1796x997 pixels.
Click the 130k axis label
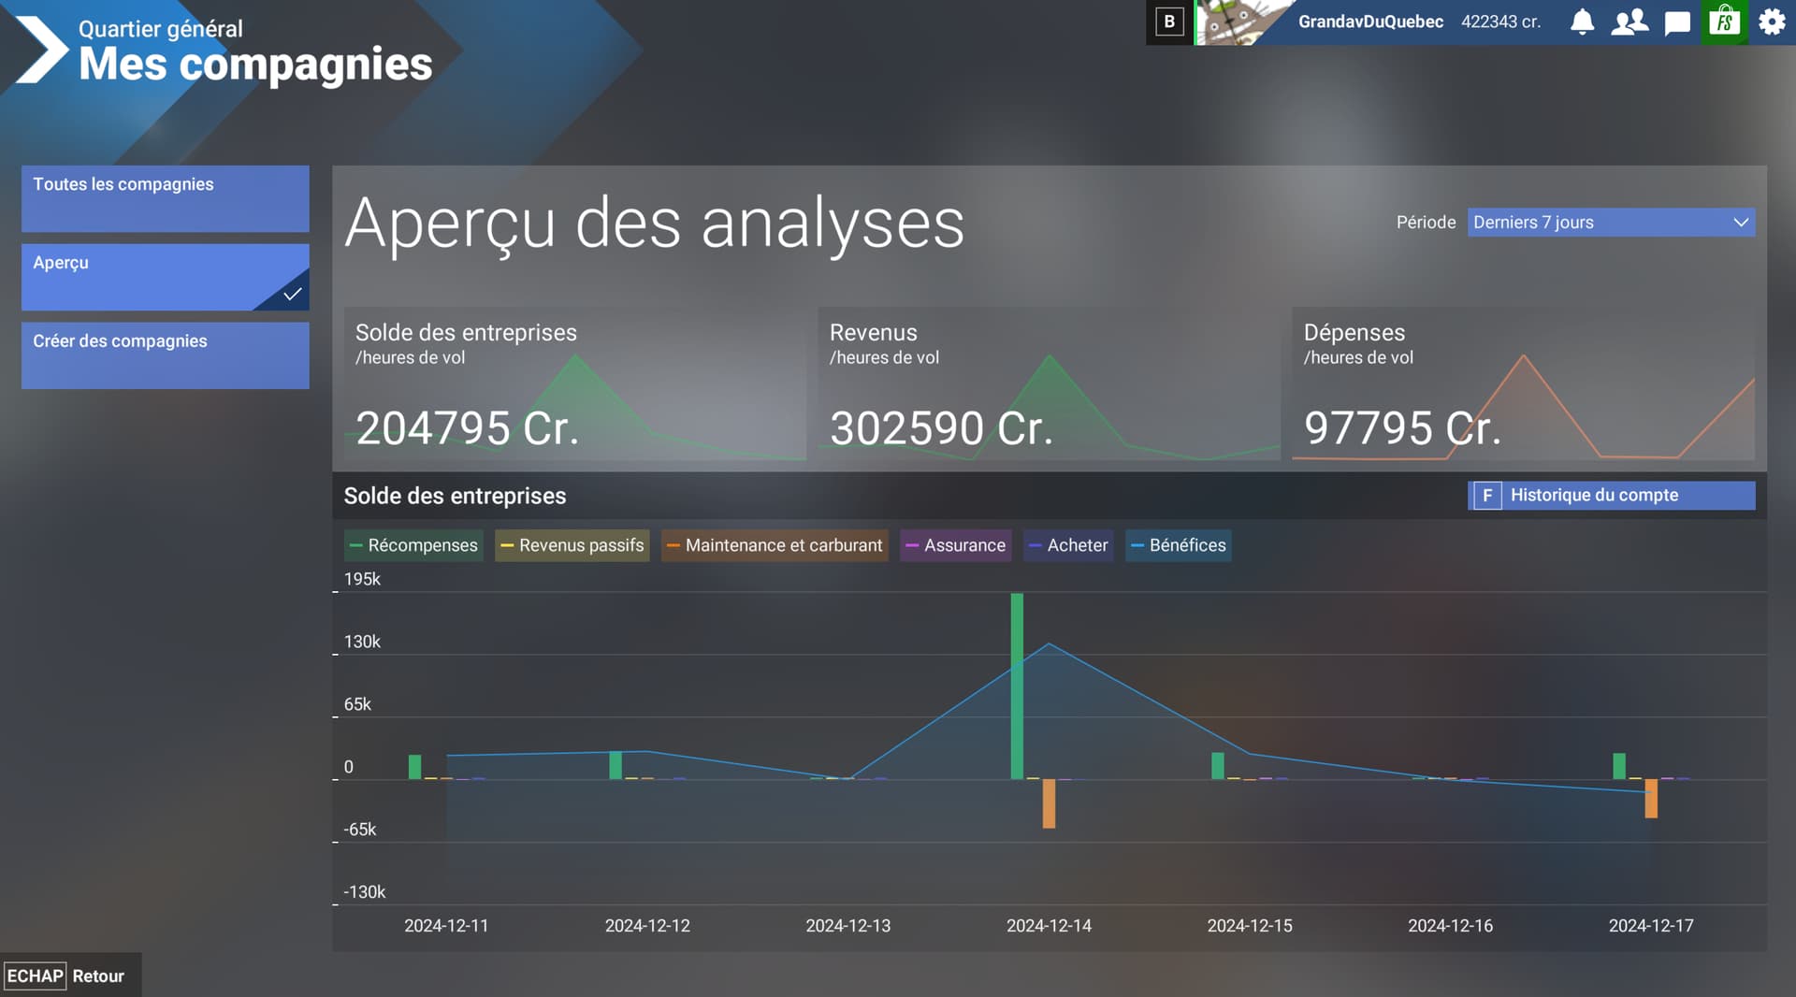coord(362,642)
